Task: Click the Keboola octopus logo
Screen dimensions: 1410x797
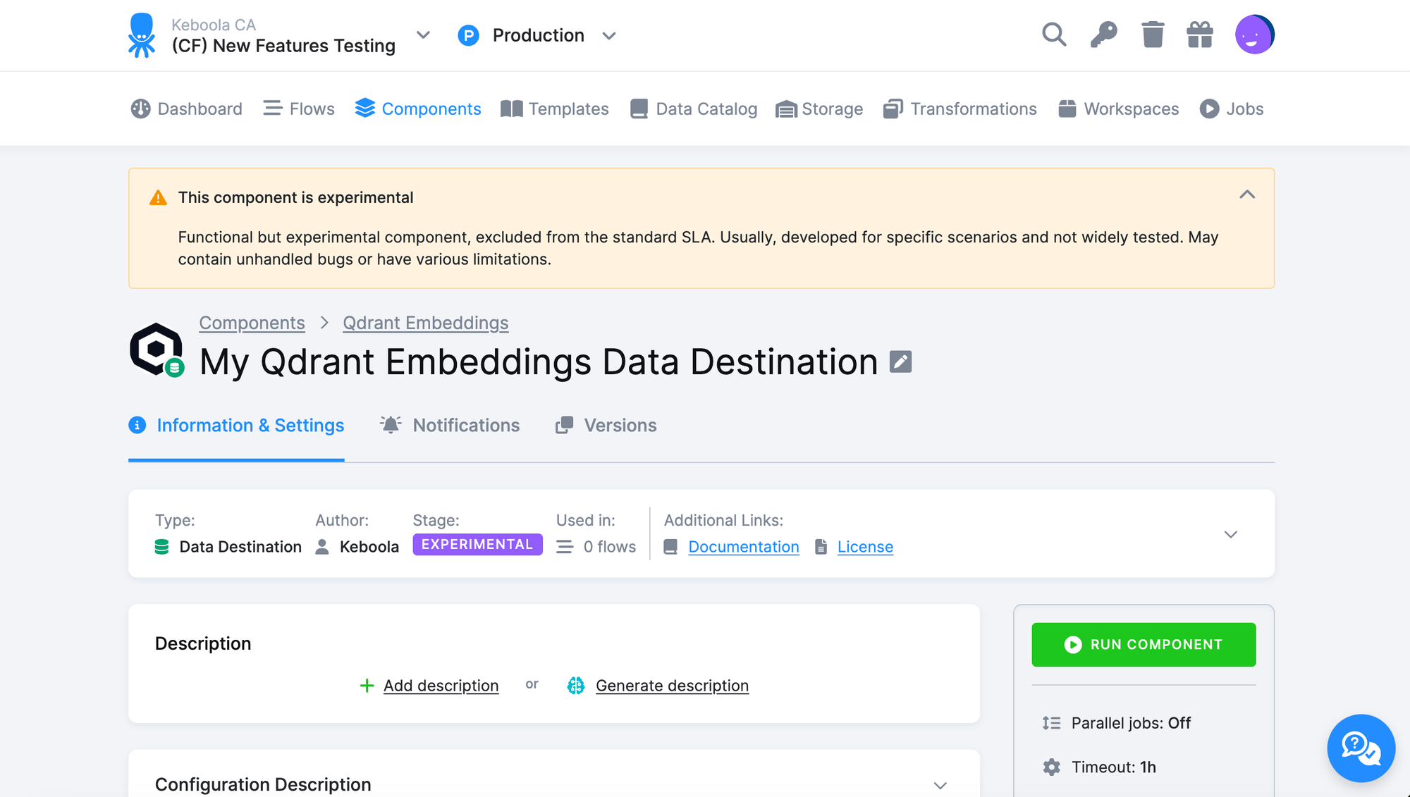Action: (142, 35)
